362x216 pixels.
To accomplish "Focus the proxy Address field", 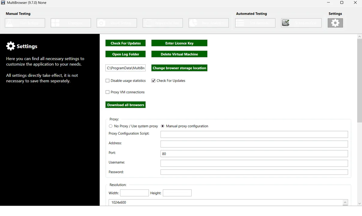I will click(254, 144).
